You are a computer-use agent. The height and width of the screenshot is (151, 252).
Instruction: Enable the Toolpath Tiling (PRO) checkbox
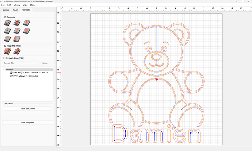4,58
